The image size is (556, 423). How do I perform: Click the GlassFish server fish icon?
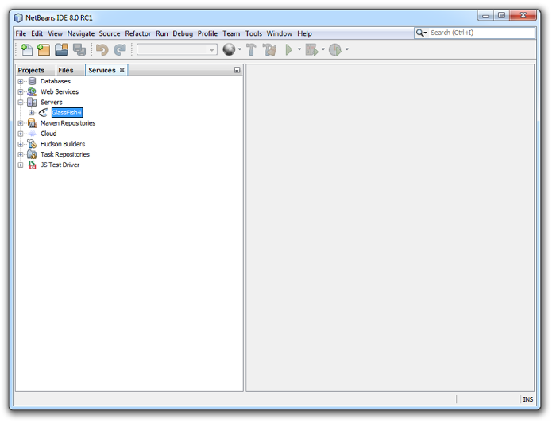point(43,112)
